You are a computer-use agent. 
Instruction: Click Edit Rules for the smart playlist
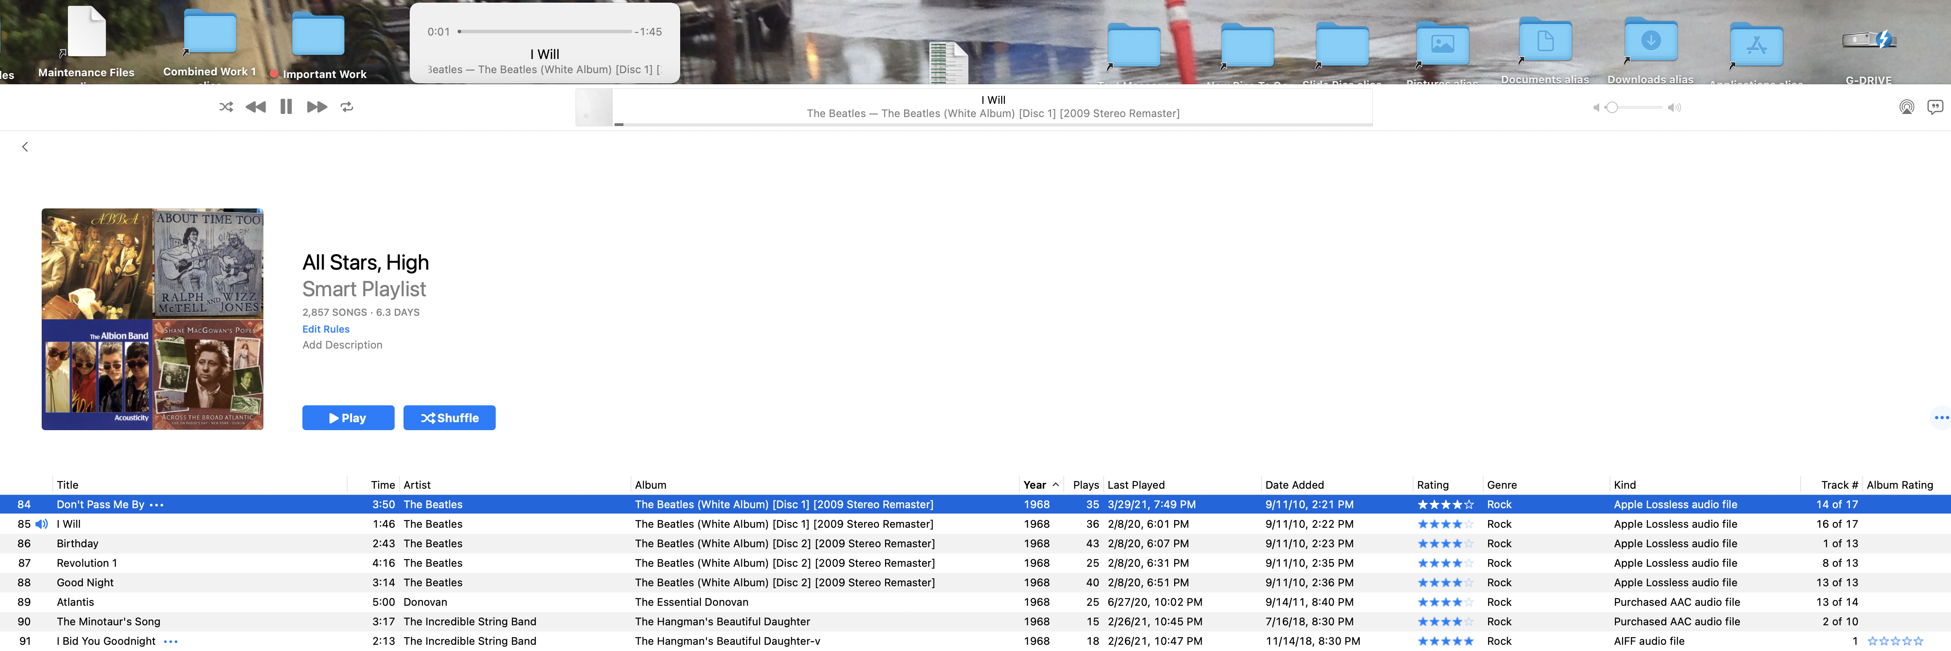(x=325, y=329)
